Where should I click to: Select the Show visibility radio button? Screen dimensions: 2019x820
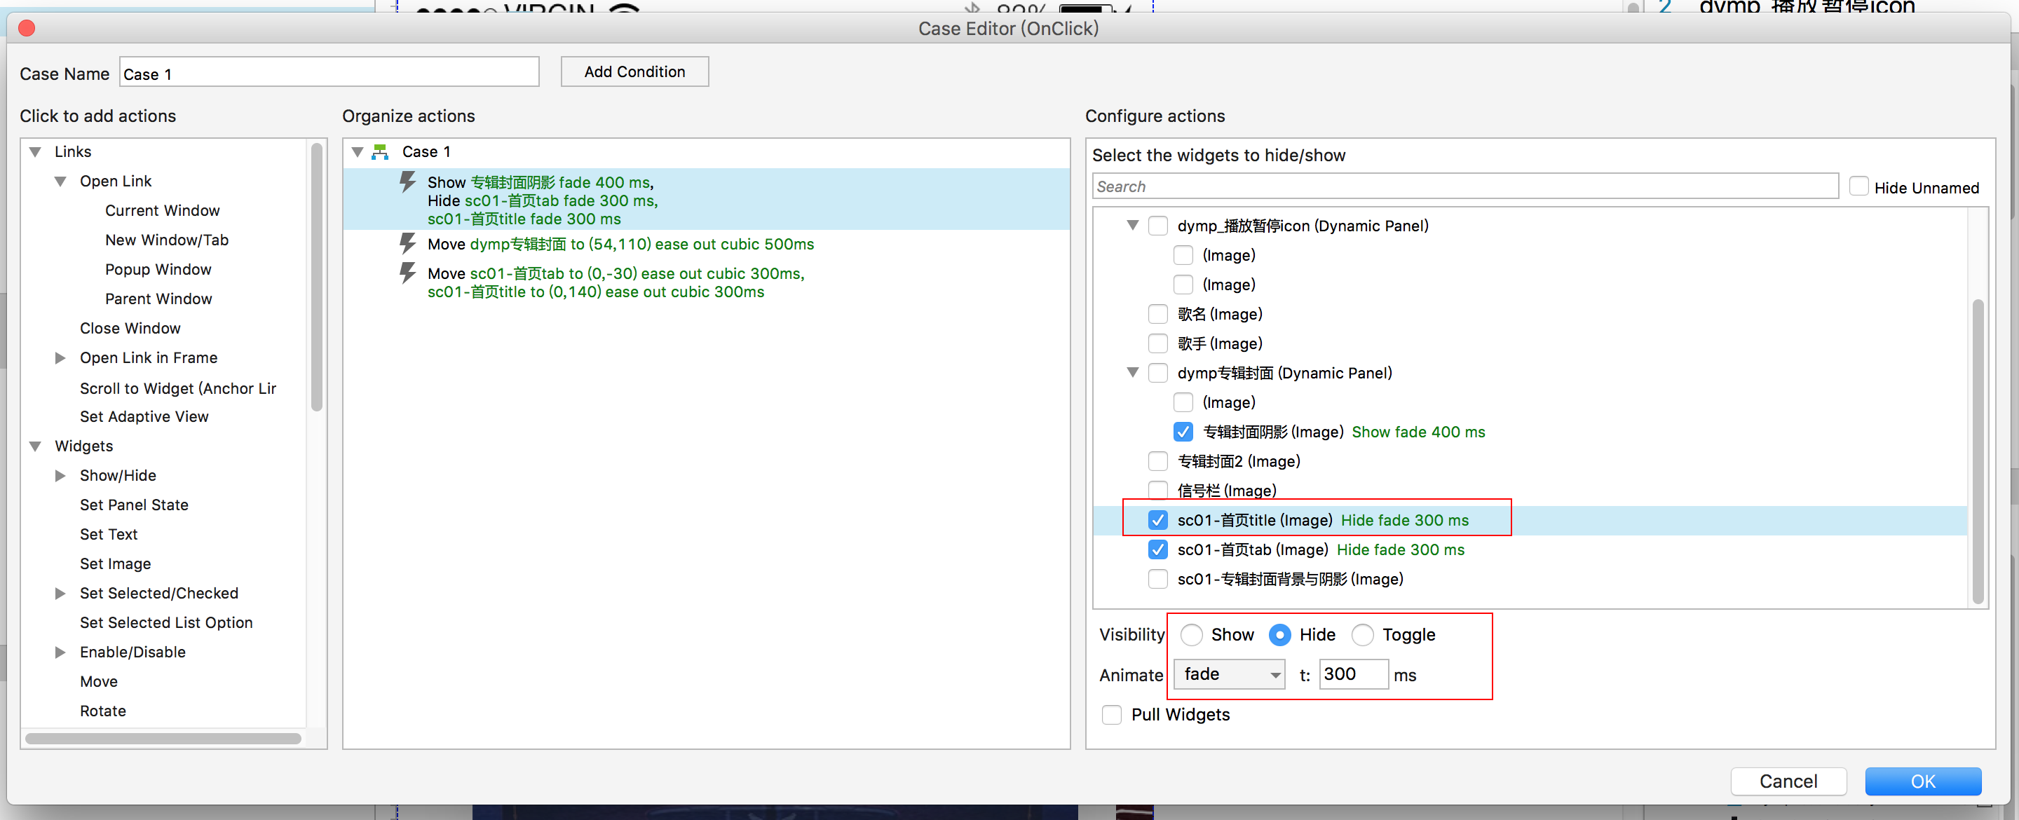[1191, 635]
